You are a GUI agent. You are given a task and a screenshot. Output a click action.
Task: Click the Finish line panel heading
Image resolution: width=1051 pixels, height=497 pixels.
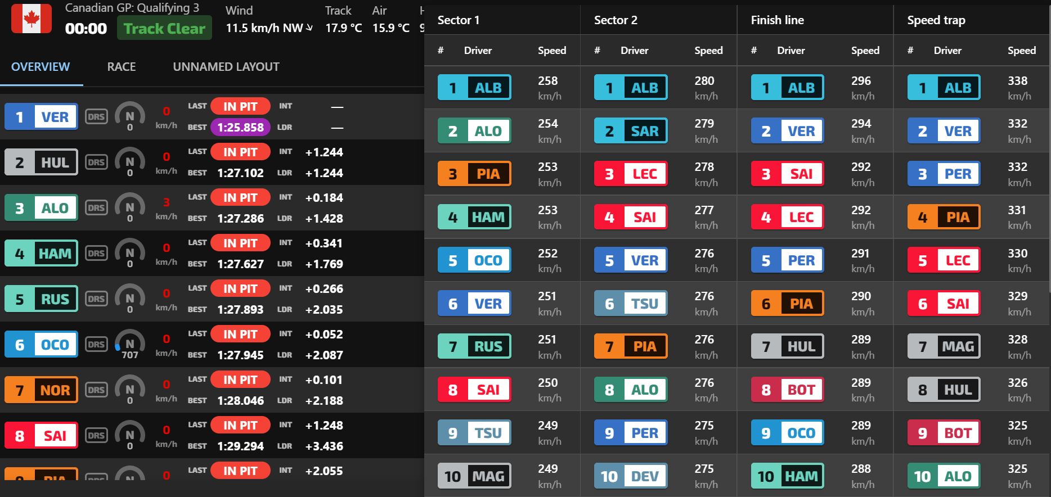tap(778, 20)
